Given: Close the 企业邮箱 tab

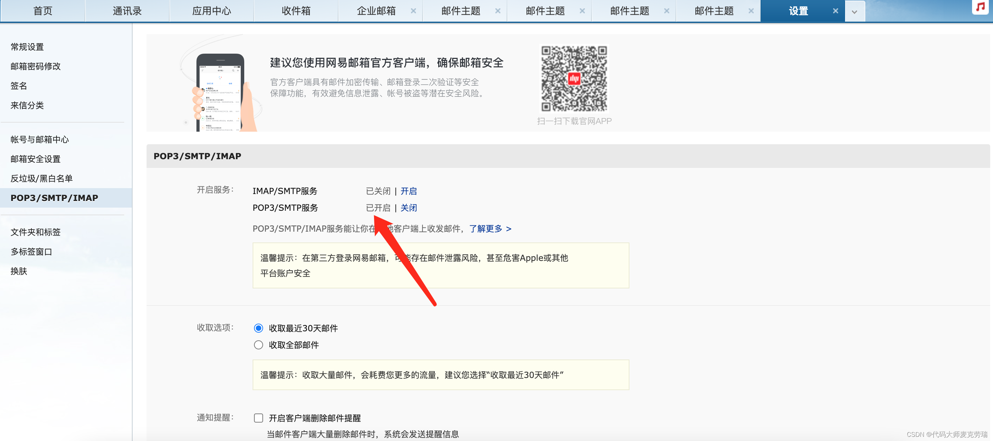Looking at the screenshot, I should pos(413,11).
